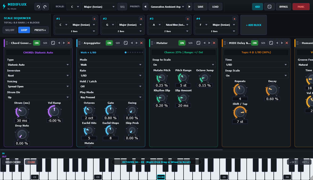
Task: Toggle the KBD keyboard view button
Action: coord(258,7)
